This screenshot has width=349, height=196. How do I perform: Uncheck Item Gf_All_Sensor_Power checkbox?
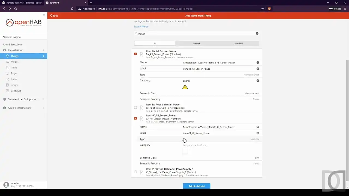tap(136, 118)
